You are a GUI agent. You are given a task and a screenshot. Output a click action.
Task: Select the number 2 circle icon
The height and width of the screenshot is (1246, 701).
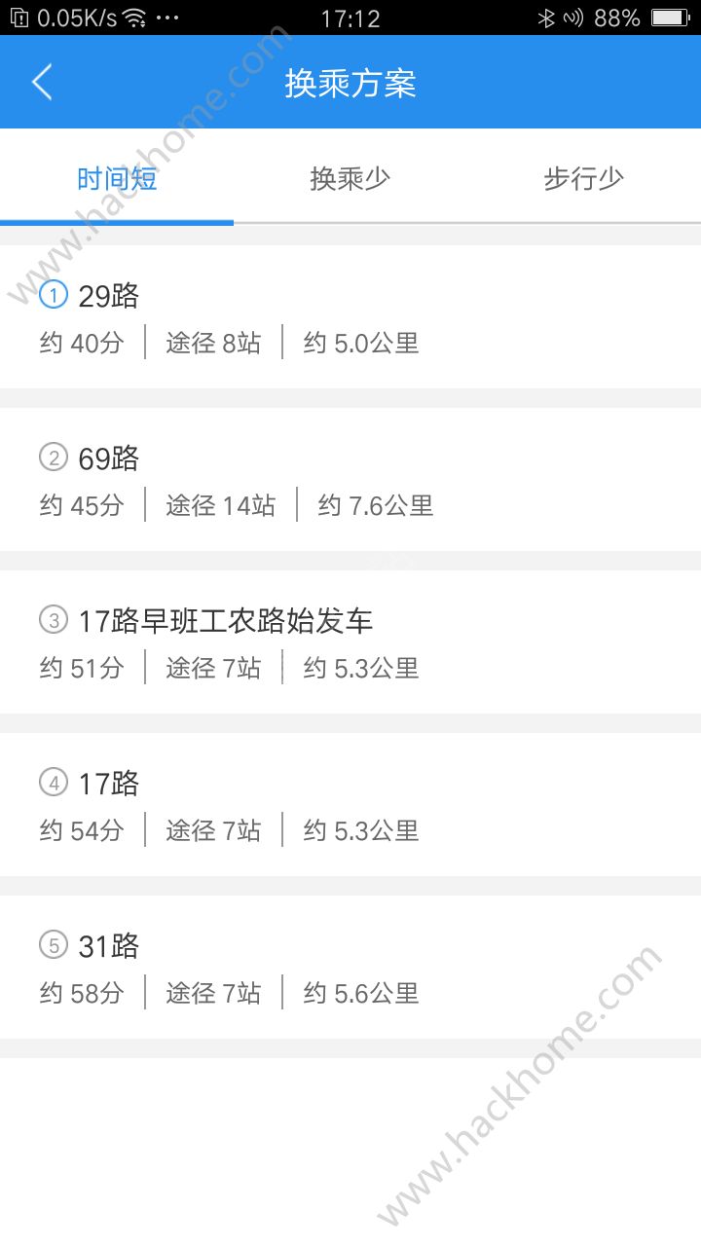[54, 457]
